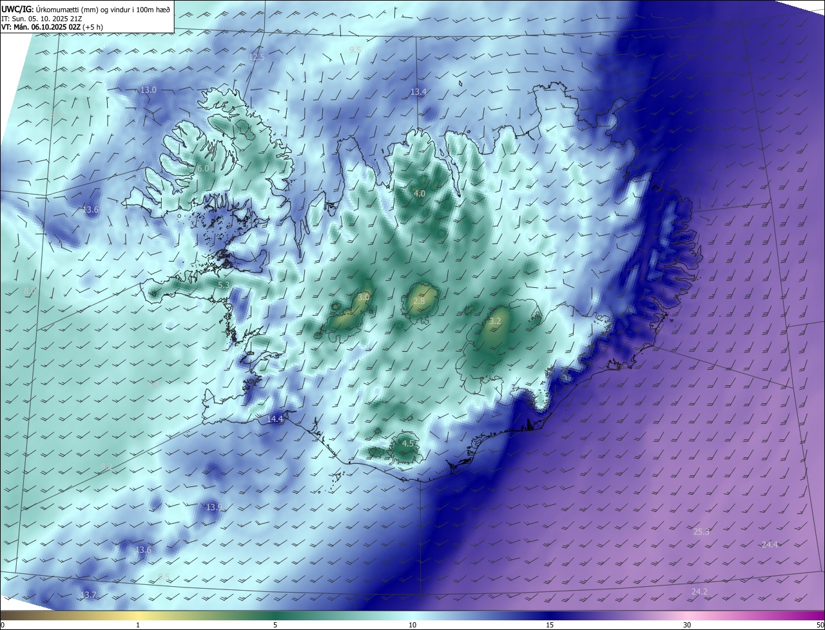Click the 15 tick on the color scale
This screenshot has width=825, height=630.
click(x=550, y=625)
